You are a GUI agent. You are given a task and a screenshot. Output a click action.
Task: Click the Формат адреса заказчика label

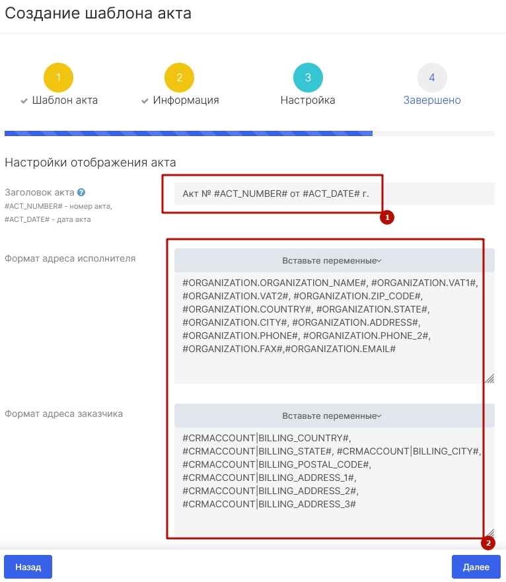63,414
